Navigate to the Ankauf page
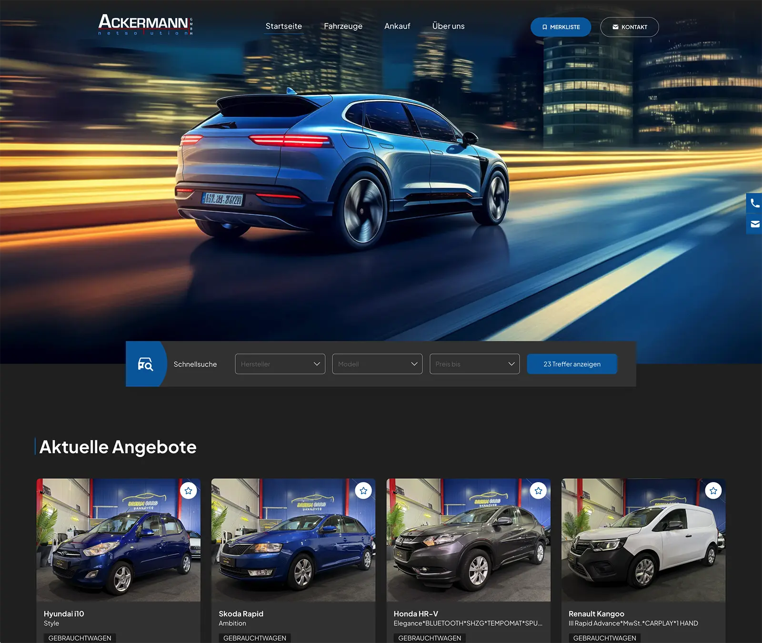The height and width of the screenshot is (643, 762). [397, 26]
